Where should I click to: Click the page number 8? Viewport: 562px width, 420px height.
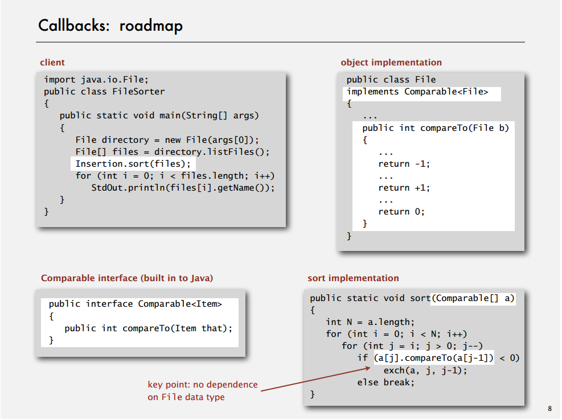click(x=549, y=408)
